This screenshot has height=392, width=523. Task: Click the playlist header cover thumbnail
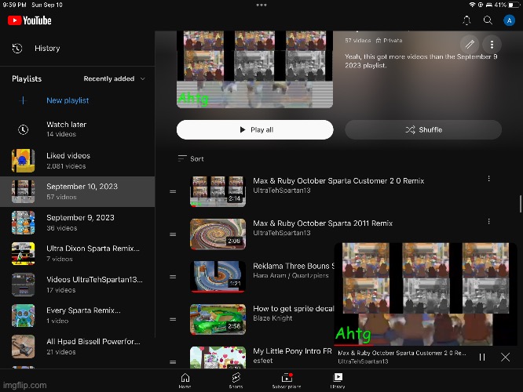(x=254, y=69)
